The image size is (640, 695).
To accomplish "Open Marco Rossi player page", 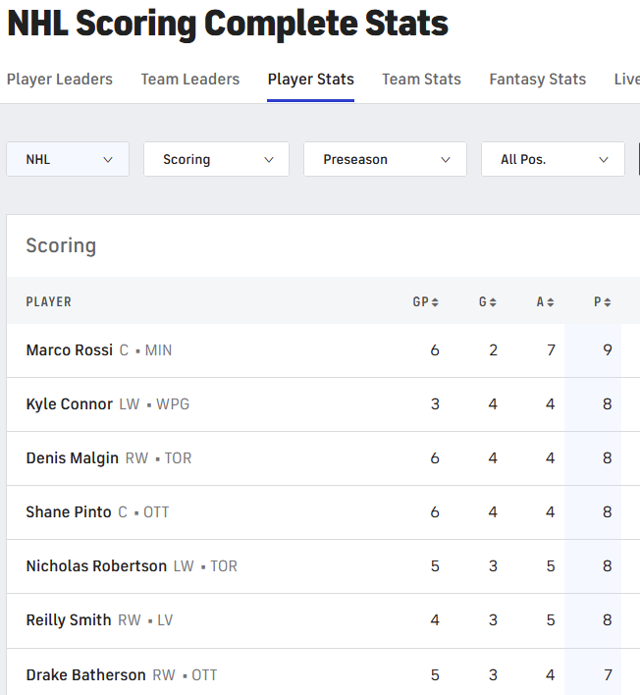I will 69,350.
